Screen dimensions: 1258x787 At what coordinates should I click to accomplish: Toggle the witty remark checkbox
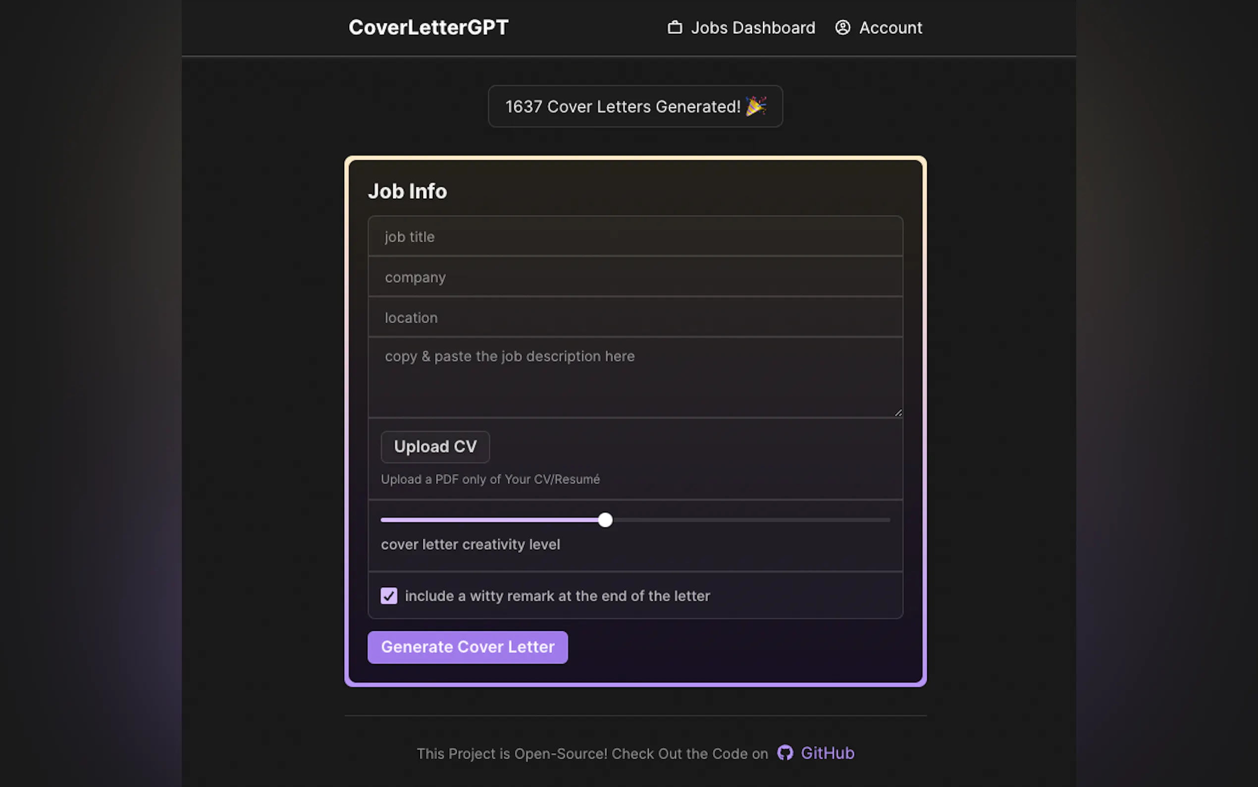coord(389,596)
